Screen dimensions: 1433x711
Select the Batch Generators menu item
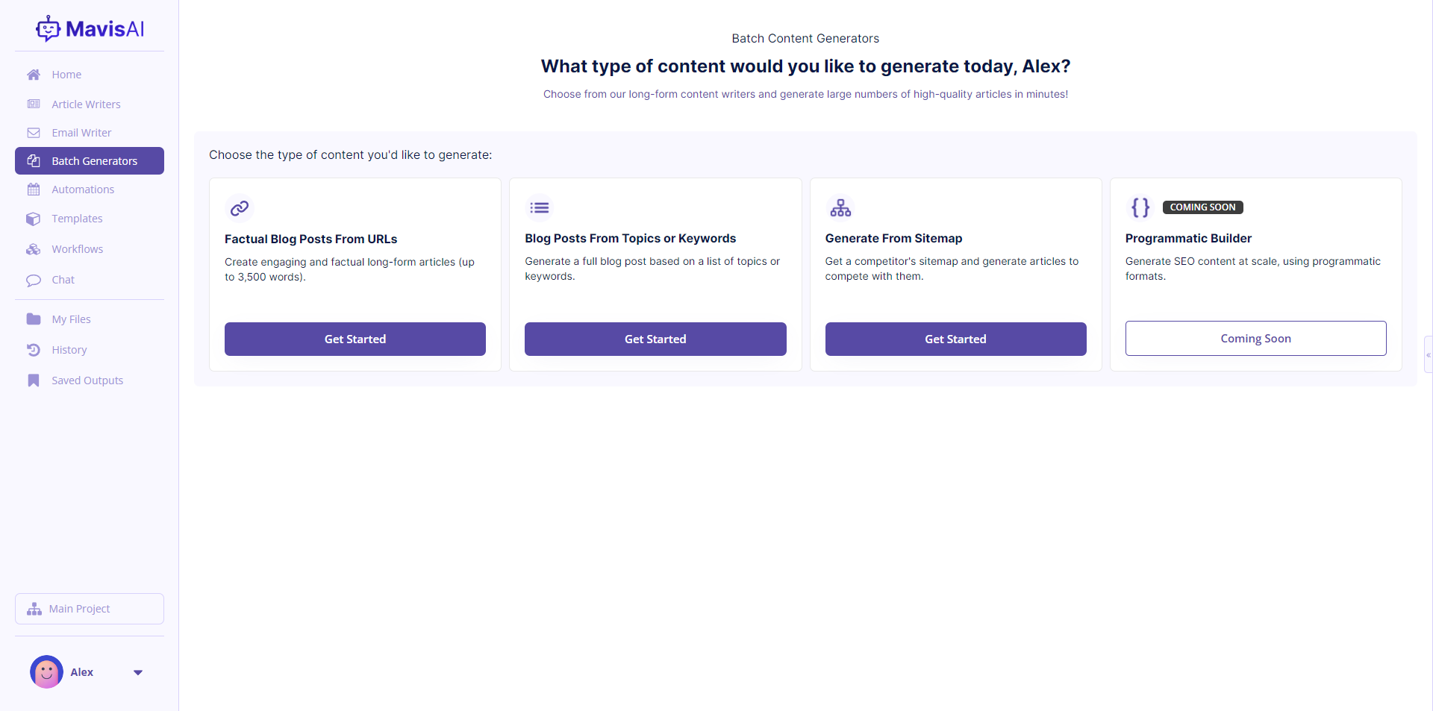[90, 161]
